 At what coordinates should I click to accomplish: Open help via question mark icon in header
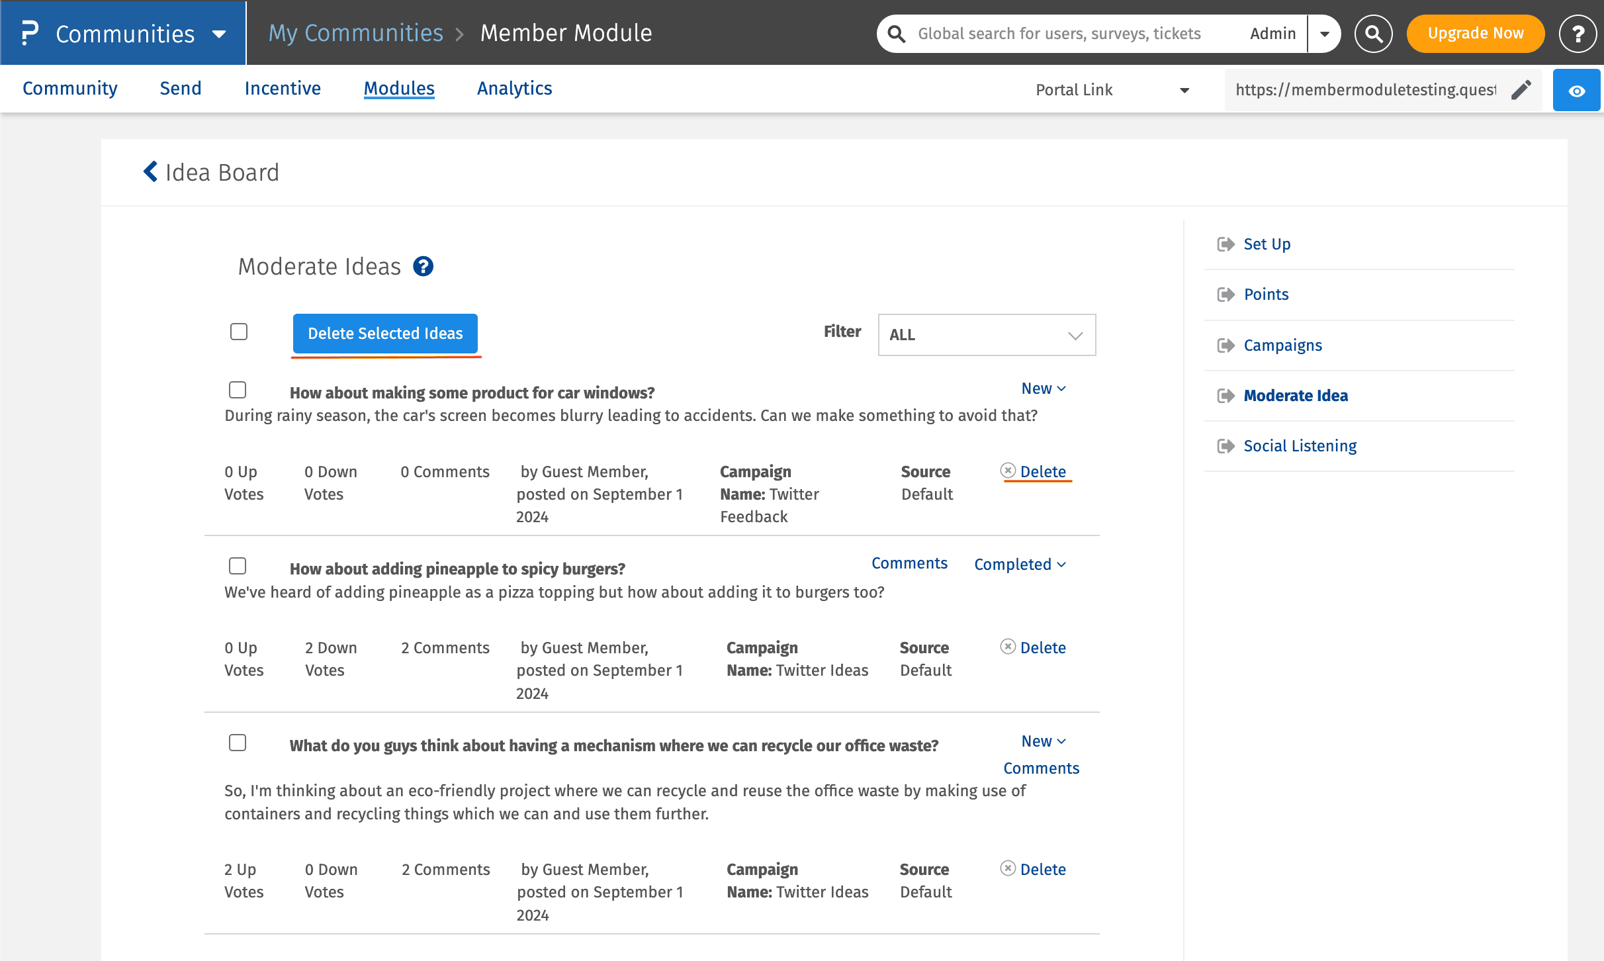click(x=1577, y=34)
